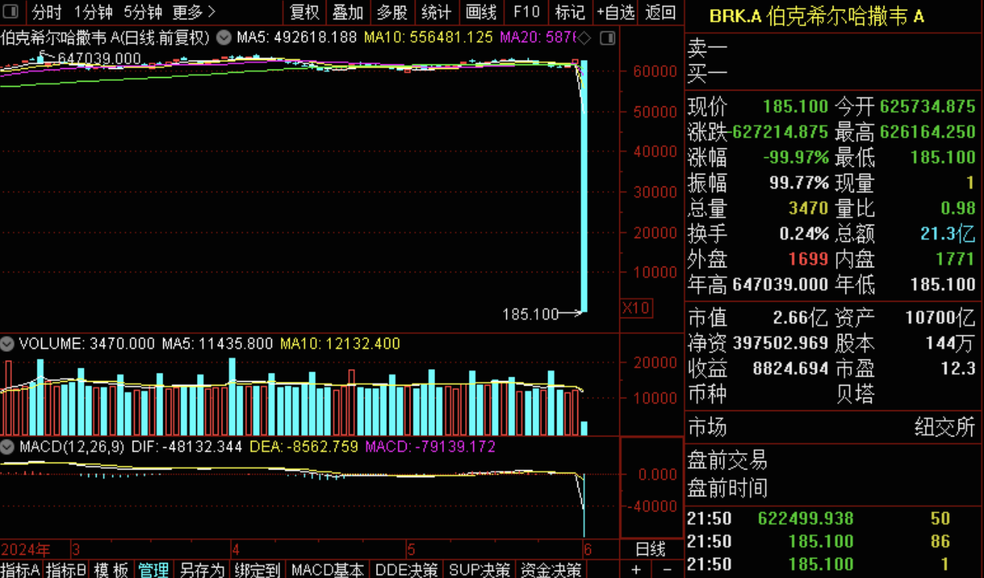
Task: Click the 2024年 label on time axis
Action: [x=26, y=550]
